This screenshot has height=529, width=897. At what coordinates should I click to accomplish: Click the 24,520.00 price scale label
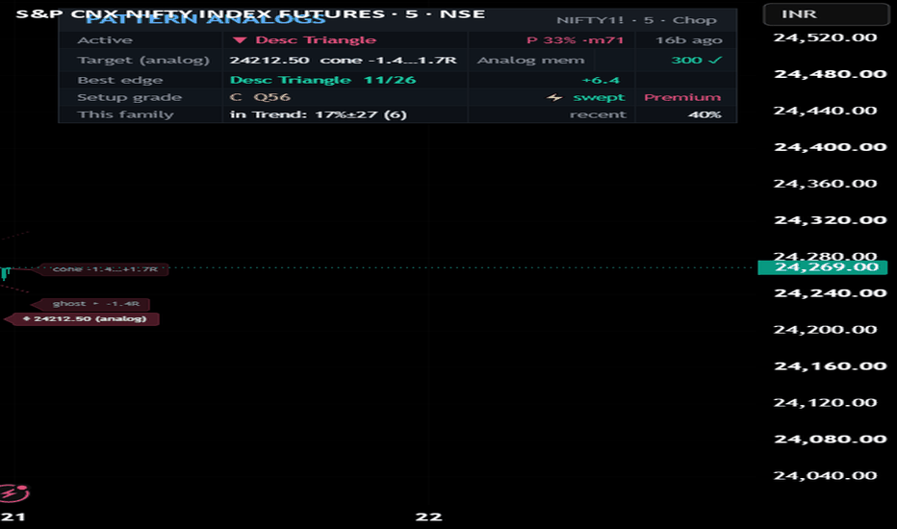(825, 38)
